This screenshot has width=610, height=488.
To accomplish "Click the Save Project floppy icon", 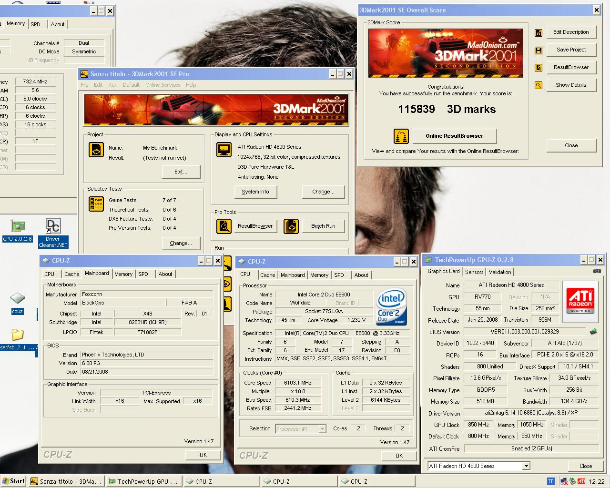I will [x=539, y=50].
